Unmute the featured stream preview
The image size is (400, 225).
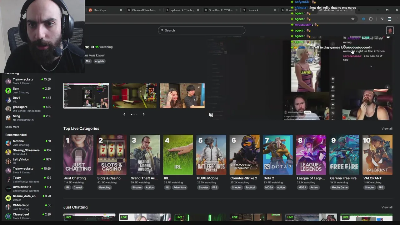click(211, 115)
